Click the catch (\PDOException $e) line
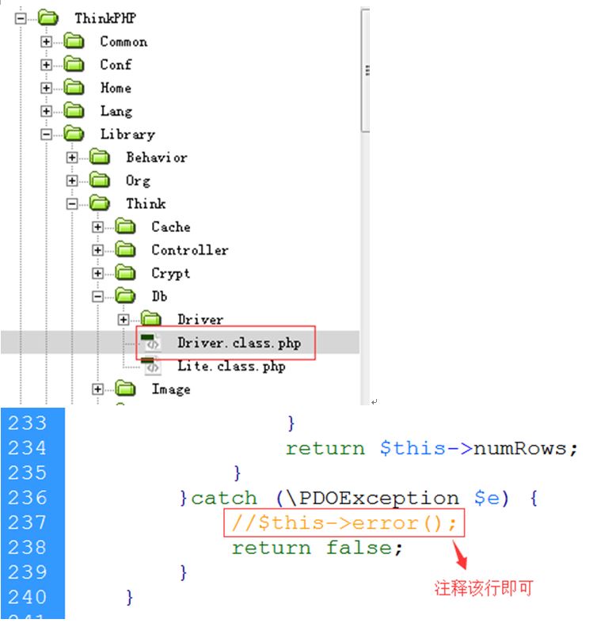The width and height of the screenshot is (597, 623). point(359,498)
